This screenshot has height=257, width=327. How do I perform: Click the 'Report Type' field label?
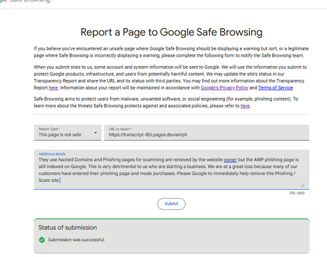pos(49,129)
